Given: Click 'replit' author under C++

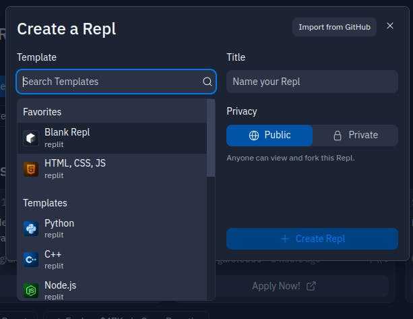Looking at the screenshot, I should 54,266.
